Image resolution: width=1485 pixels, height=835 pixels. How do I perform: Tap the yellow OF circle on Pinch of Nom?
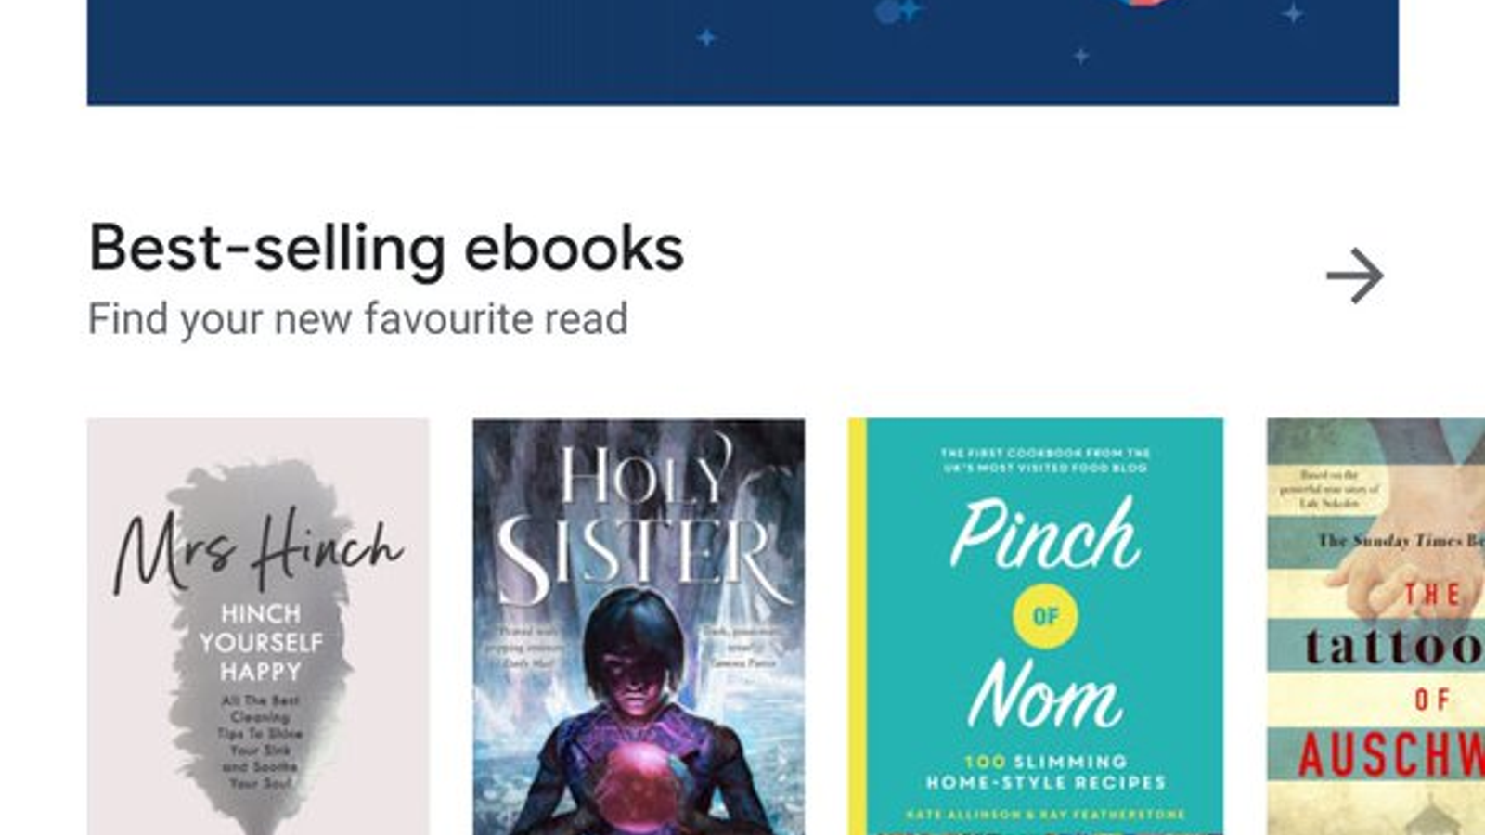(1045, 616)
